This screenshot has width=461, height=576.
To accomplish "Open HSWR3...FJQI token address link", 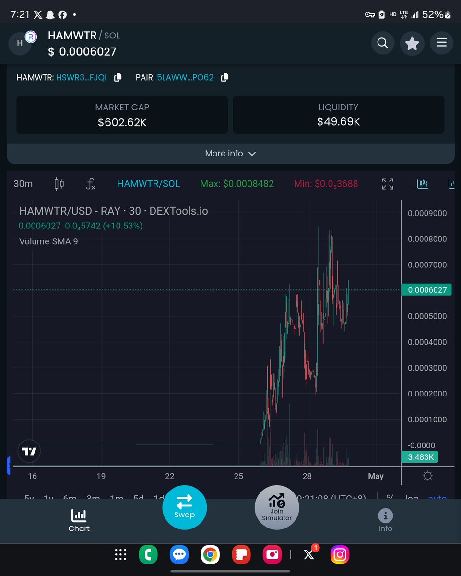I will (81, 77).
